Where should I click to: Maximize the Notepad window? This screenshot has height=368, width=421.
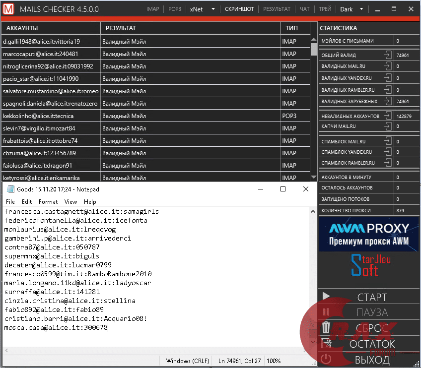(282, 189)
